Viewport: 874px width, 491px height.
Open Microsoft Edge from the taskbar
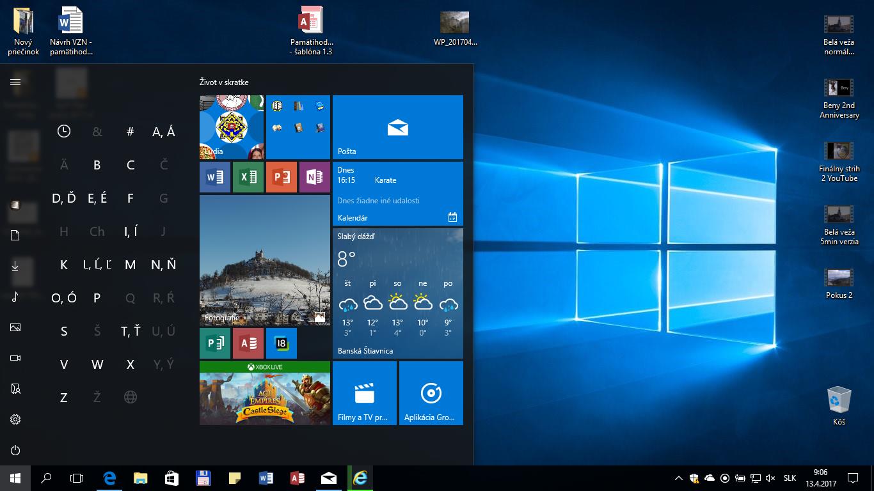(109, 478)
